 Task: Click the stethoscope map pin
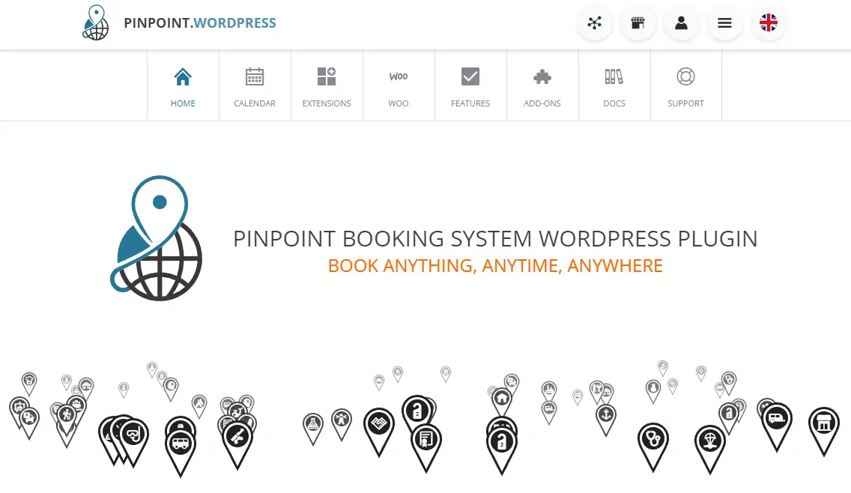(x=652, y=440)
